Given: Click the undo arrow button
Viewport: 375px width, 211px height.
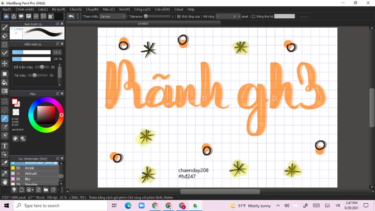Looking at the screenshot, I should 71,16.
